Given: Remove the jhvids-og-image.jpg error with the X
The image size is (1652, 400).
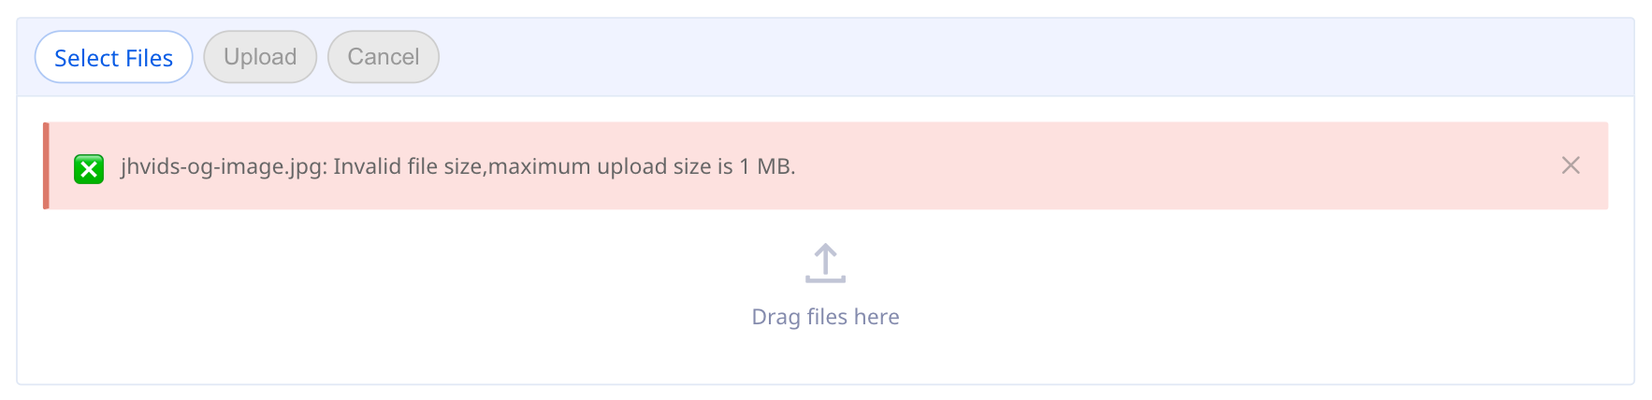Looking at the screenshot, I should (1571, 165).
